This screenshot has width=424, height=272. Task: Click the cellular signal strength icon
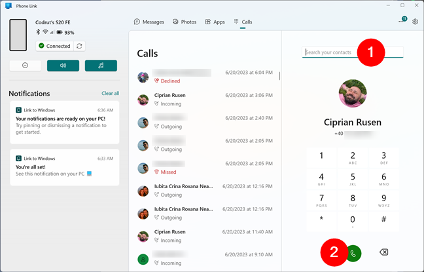coord(52,32)
